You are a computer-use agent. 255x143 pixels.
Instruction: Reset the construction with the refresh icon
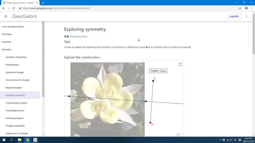tap(180, 64)
